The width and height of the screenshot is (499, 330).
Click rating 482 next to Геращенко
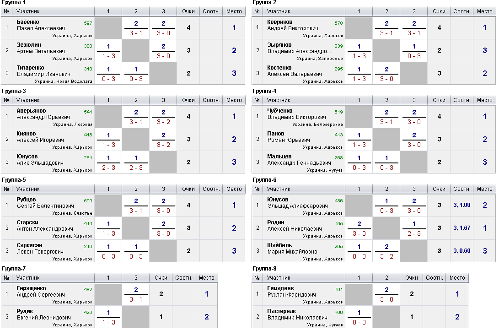[x=88, y=289]
